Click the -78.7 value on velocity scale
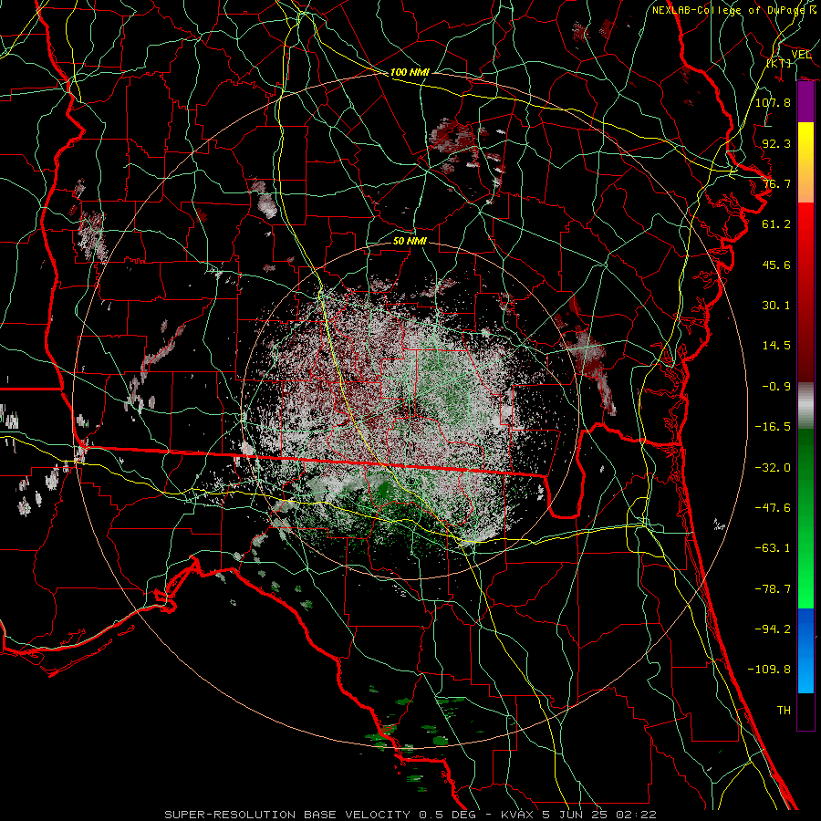The image size is (821, 821). click(x=773, y=588)
